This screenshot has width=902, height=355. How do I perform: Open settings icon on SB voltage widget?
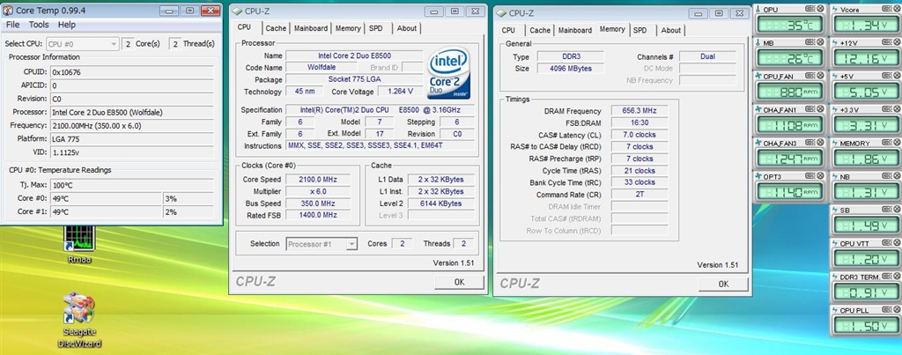point(885,210)
